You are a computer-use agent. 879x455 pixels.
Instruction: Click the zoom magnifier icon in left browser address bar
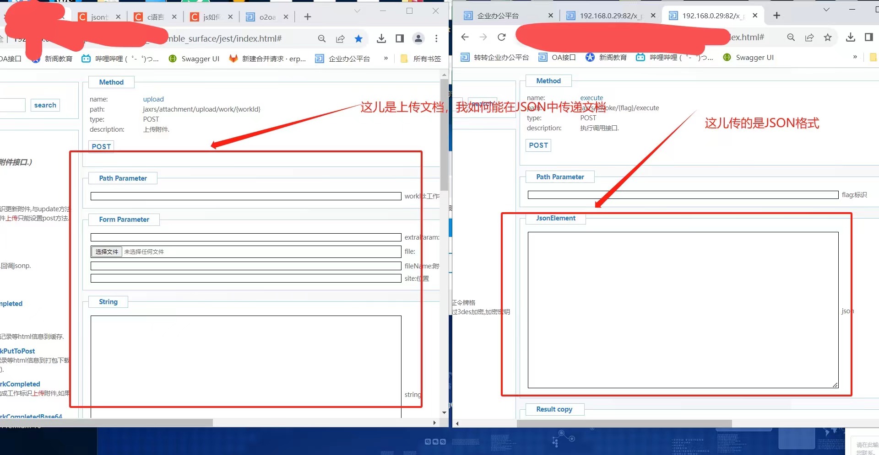322,39
